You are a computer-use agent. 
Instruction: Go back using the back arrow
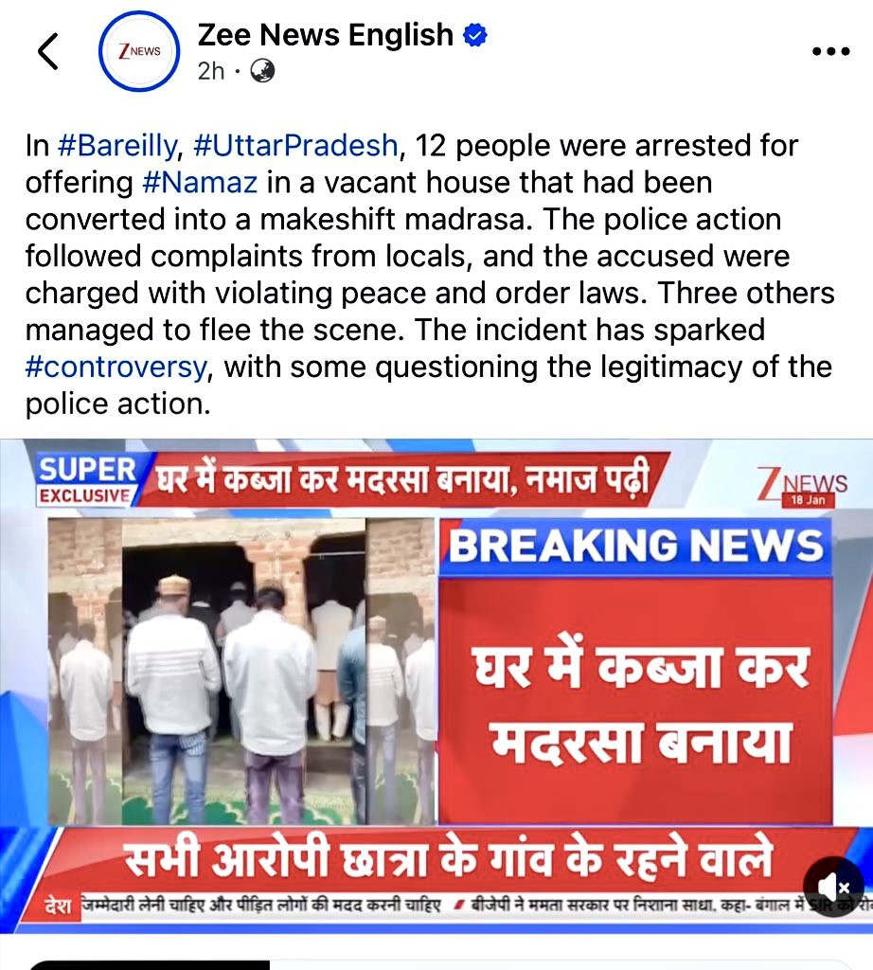48,51
